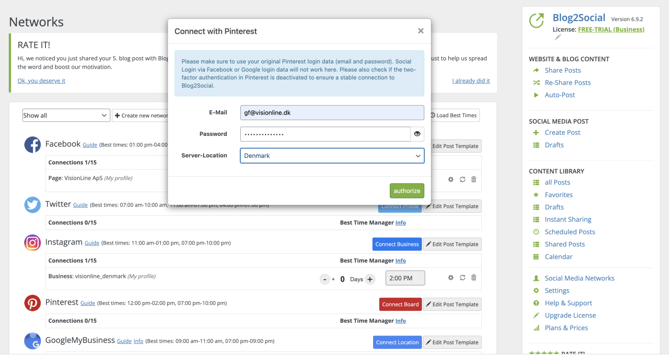Go to Calendar in content library

(x=558, y=257)
